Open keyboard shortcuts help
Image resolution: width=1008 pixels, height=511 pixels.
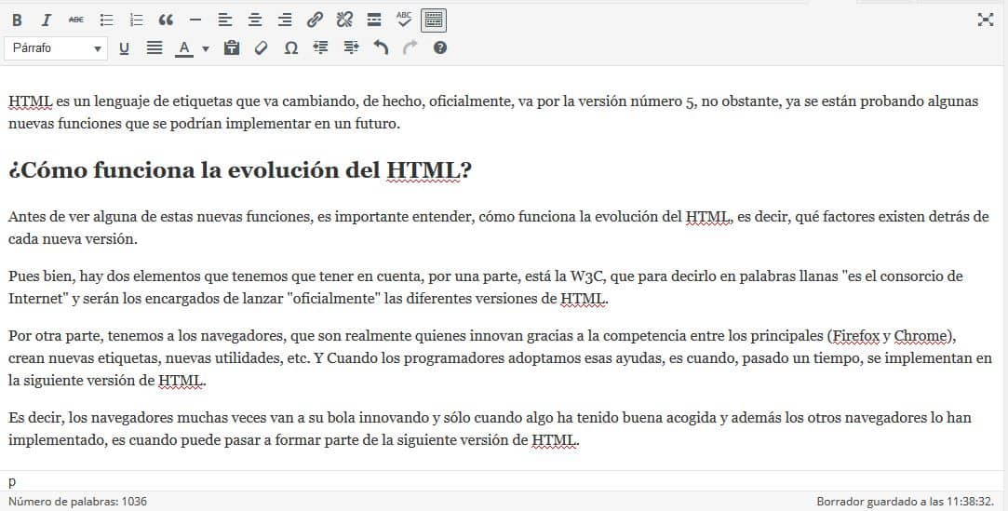click(x=439, y=48)
